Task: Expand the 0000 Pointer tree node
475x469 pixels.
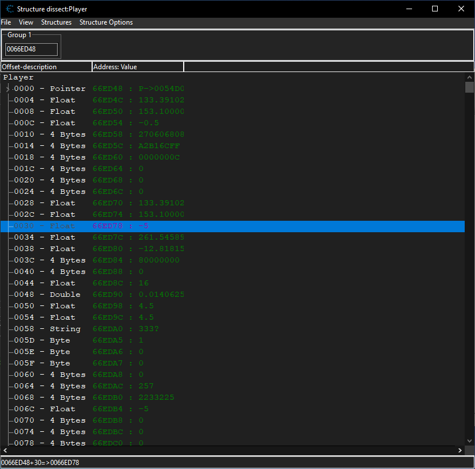Action: [x=8, y=89]
